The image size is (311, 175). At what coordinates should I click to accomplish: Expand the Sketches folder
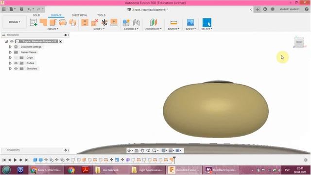pos(10,69)
